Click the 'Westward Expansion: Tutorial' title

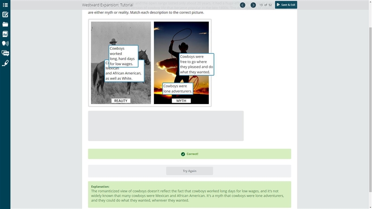point(107,5)
